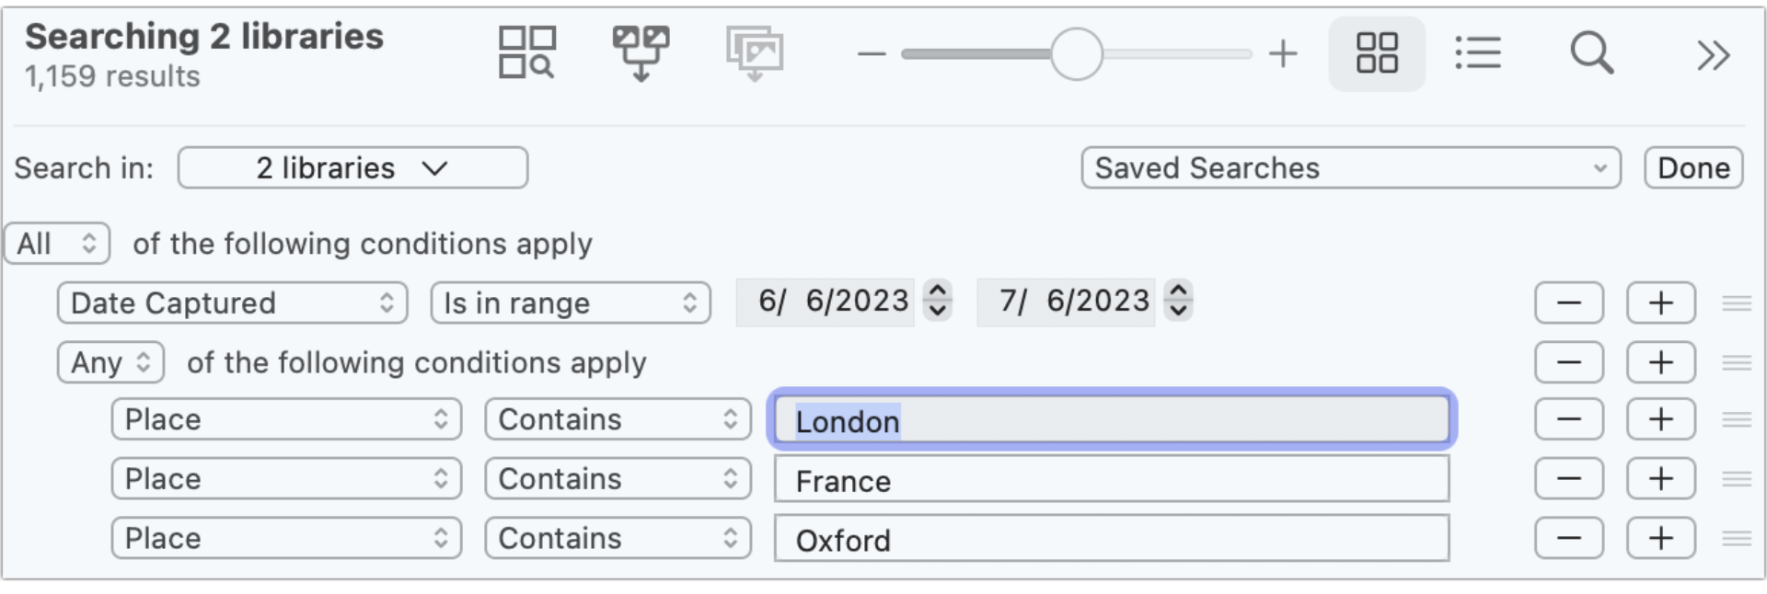Image resolution: width=1767 pixels, height=594 pixels.
Task: Decrease thumbnail size with minus icon
Action: coord(871,54)
